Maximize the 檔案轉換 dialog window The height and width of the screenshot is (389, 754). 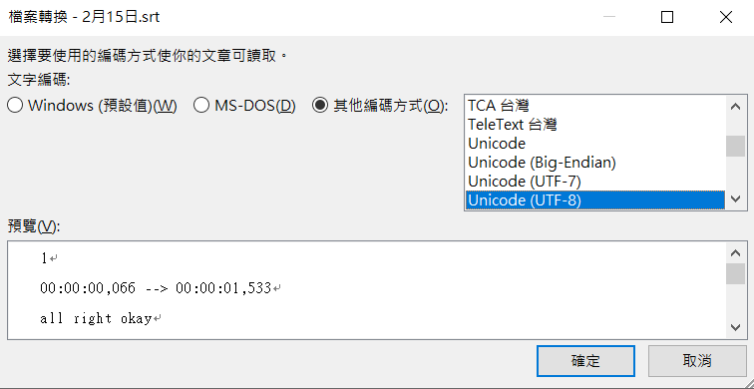coord(667,17)
